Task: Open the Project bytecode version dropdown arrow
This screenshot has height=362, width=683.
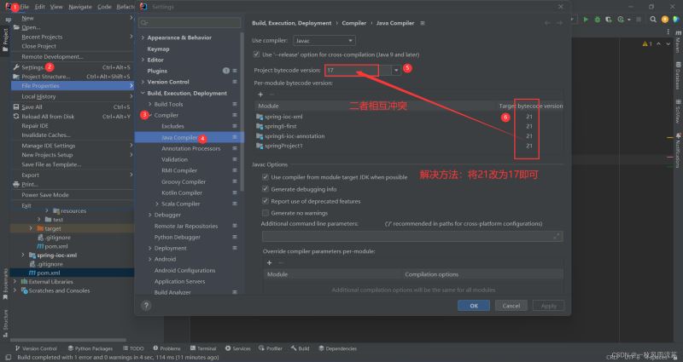Action: pyautogui.click(x=396, y=70)
